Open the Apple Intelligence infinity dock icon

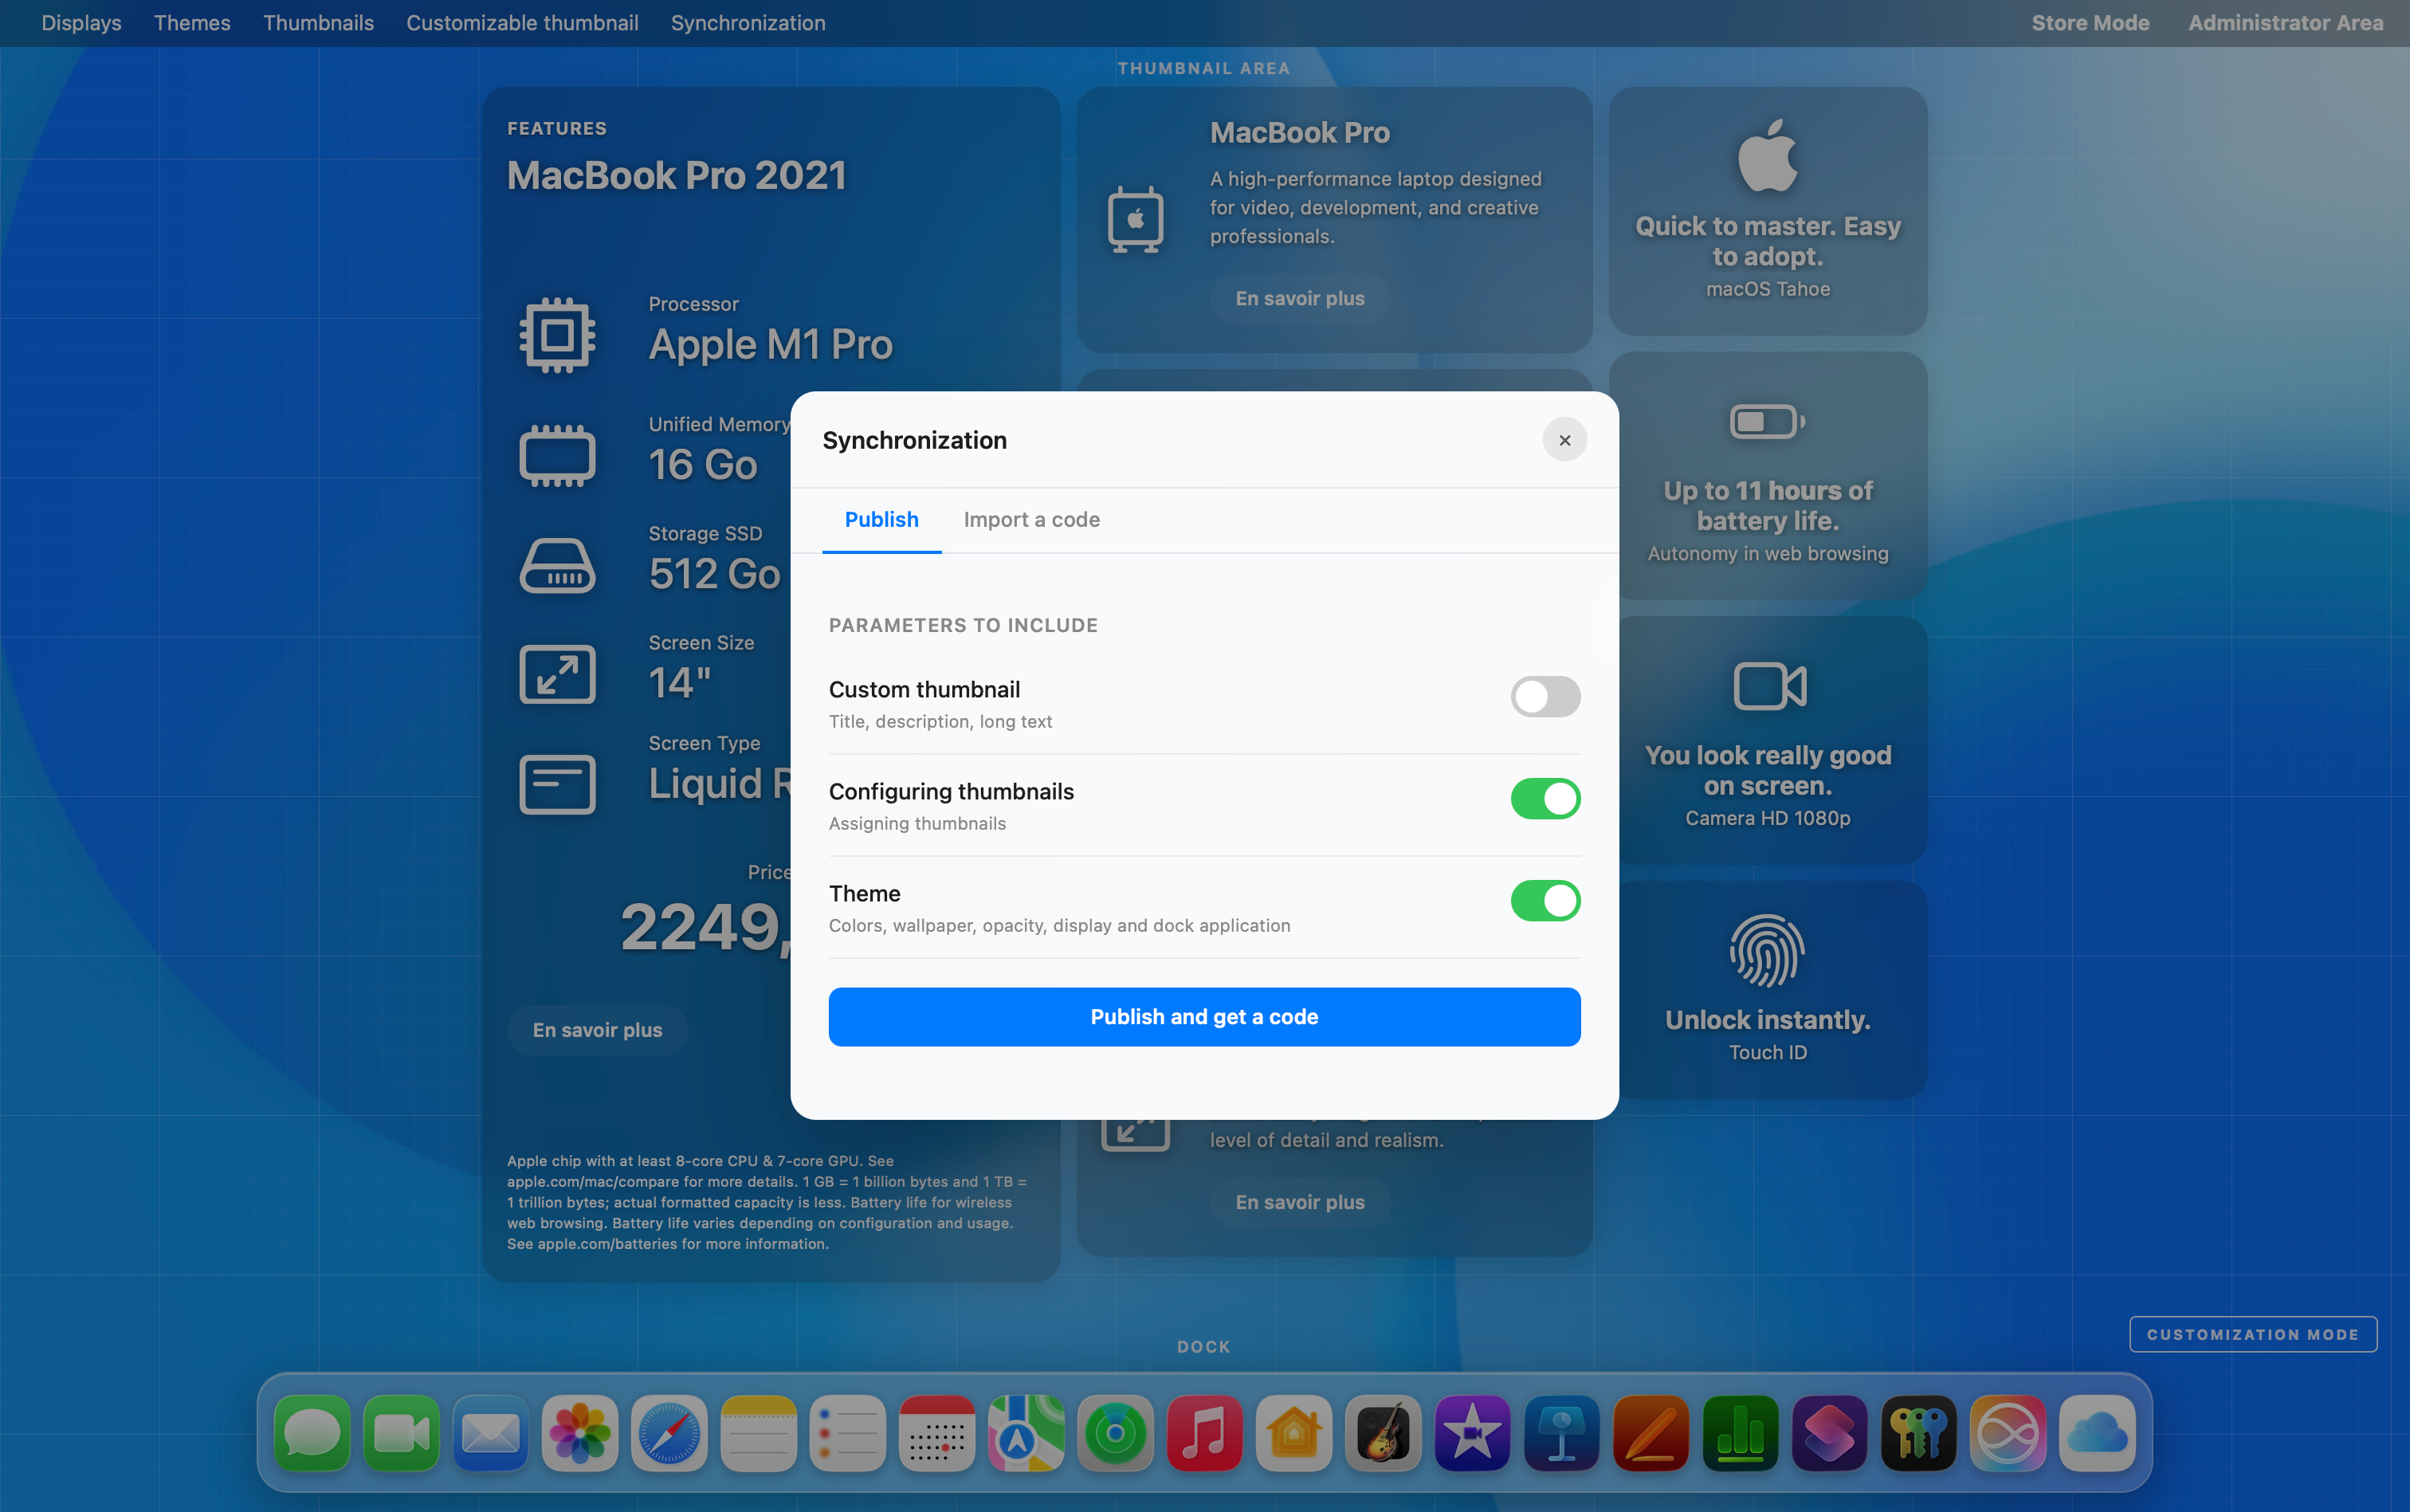coord(2008,1433)
